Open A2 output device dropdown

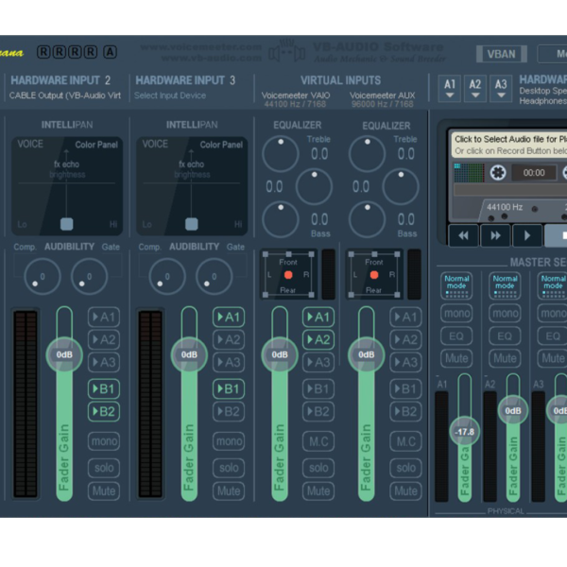(x=475, y=88)
